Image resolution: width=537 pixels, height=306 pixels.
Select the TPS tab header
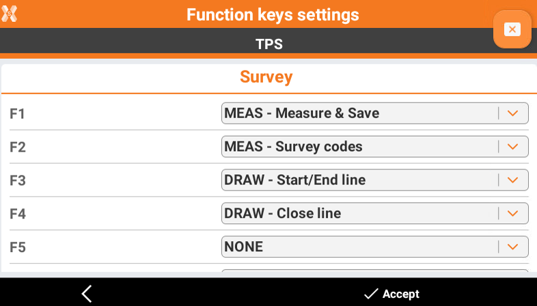coord(268,44)
